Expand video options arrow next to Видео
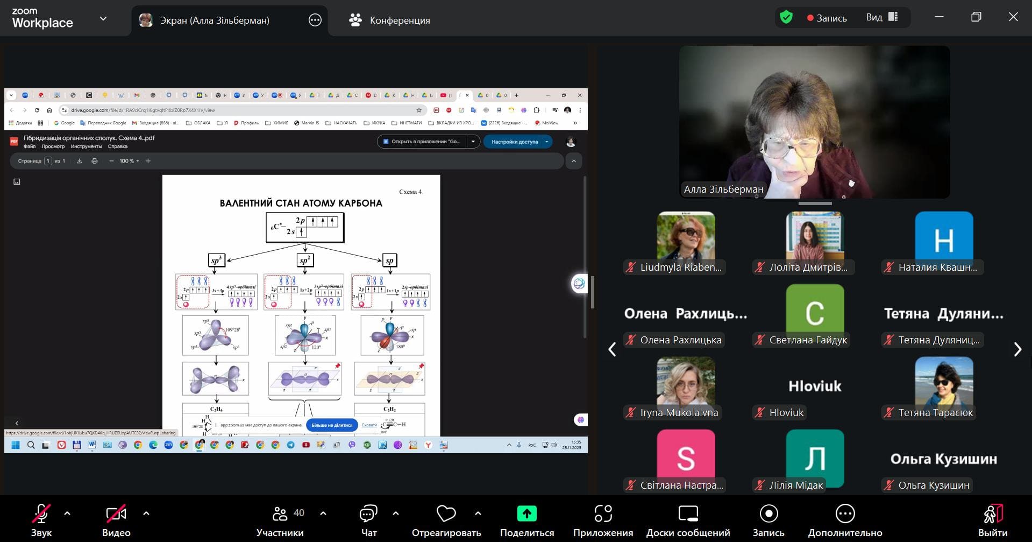 pos(146,513)
